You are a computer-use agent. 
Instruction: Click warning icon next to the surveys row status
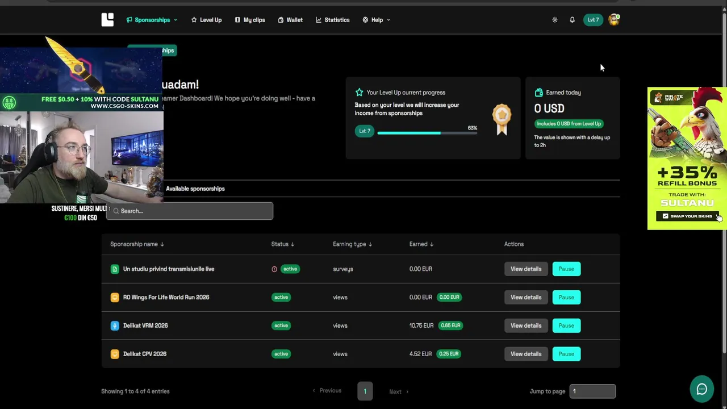(274, 269)
